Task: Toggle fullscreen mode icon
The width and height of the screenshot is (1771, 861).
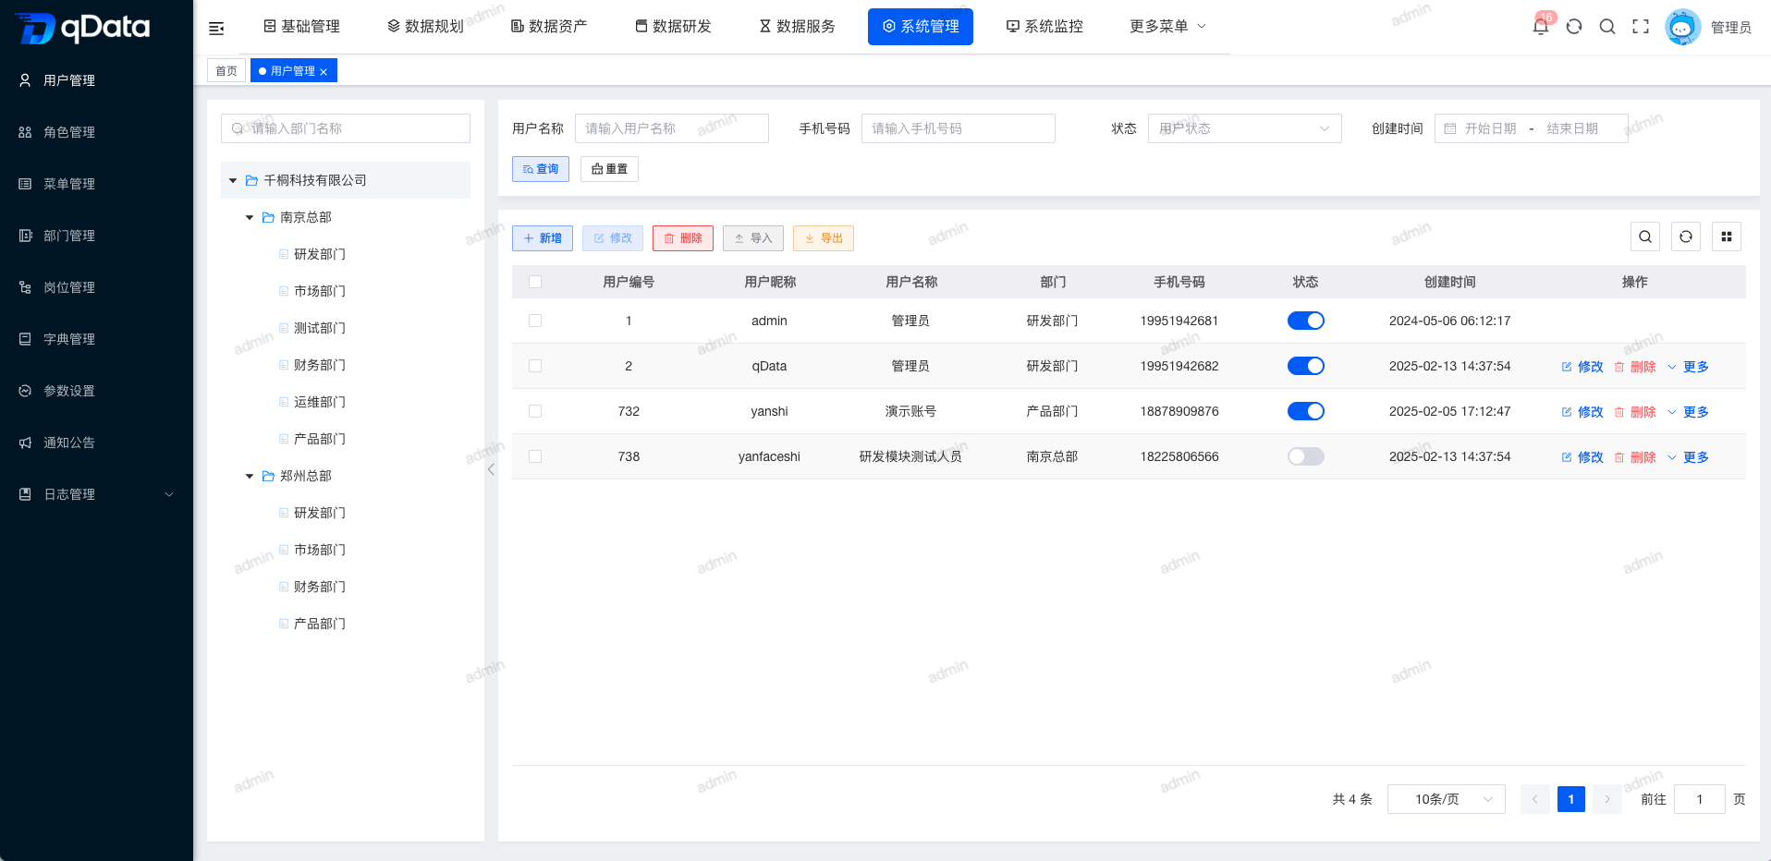Action: coord(1641,27)
